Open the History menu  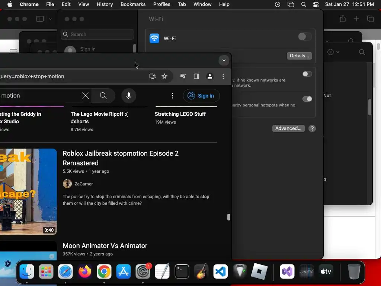[105, 4]
